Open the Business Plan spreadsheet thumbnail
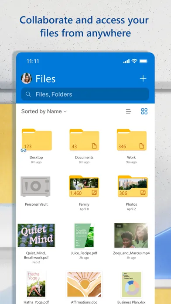The height and width of the screenshot is (304, 171). pyautogui.click(x=131, y=284)
